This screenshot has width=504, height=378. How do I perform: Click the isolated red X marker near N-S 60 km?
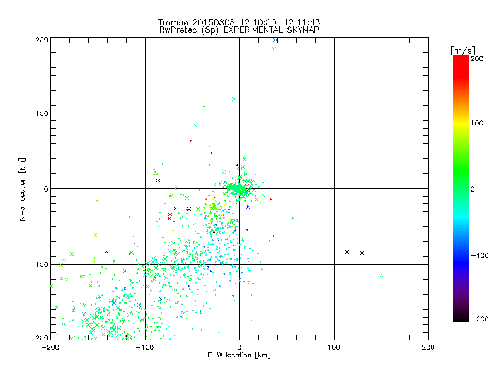coord(191,140)
